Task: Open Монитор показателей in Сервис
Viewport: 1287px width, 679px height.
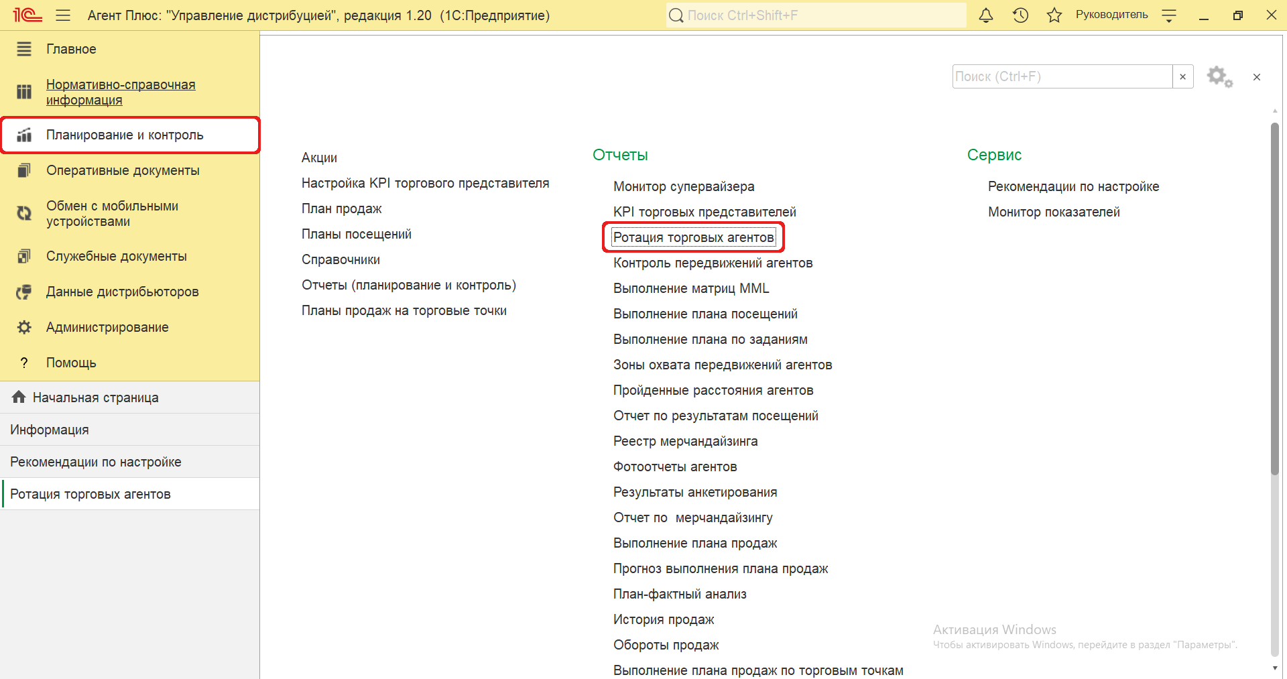Action: click(1054, 212)
